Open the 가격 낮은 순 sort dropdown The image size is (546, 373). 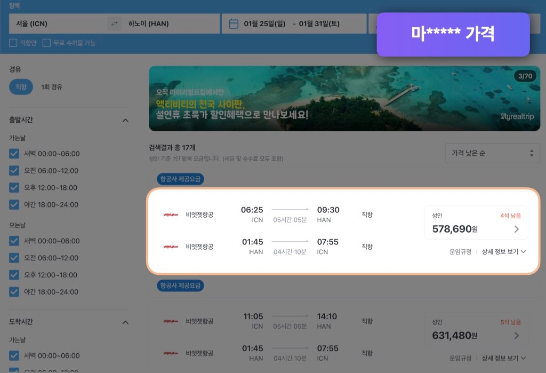tap(492, 153)
